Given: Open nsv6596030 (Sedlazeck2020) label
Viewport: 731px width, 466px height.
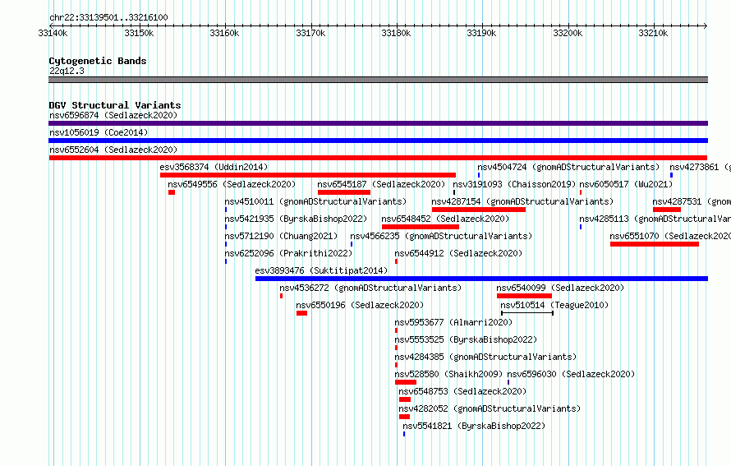Looking at the screenshot, I should point(571,374).
